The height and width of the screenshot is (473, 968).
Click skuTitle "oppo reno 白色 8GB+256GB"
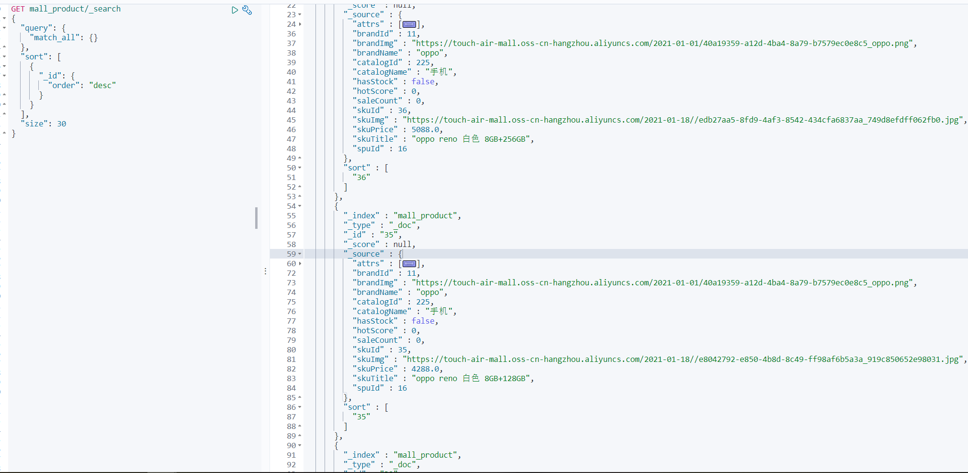click(x=471, y=139)
